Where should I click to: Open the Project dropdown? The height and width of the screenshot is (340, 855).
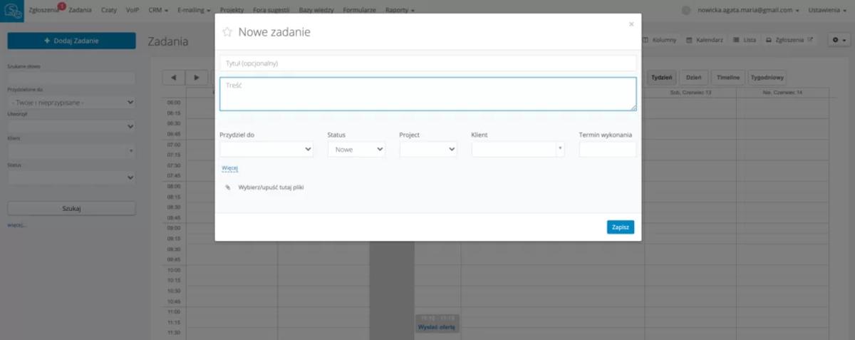[x=428, y=150]
